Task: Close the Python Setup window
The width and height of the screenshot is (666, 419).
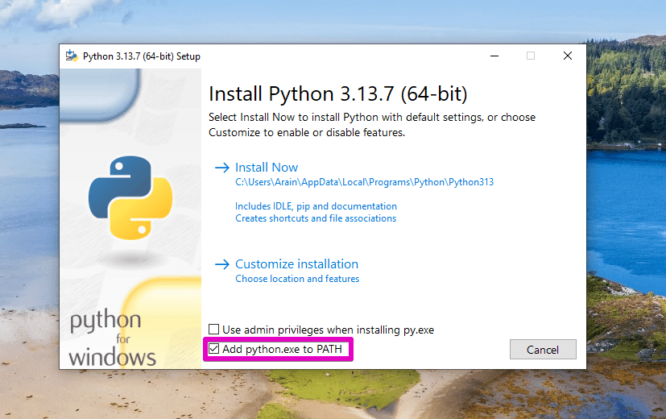Action: coord(568,56)
